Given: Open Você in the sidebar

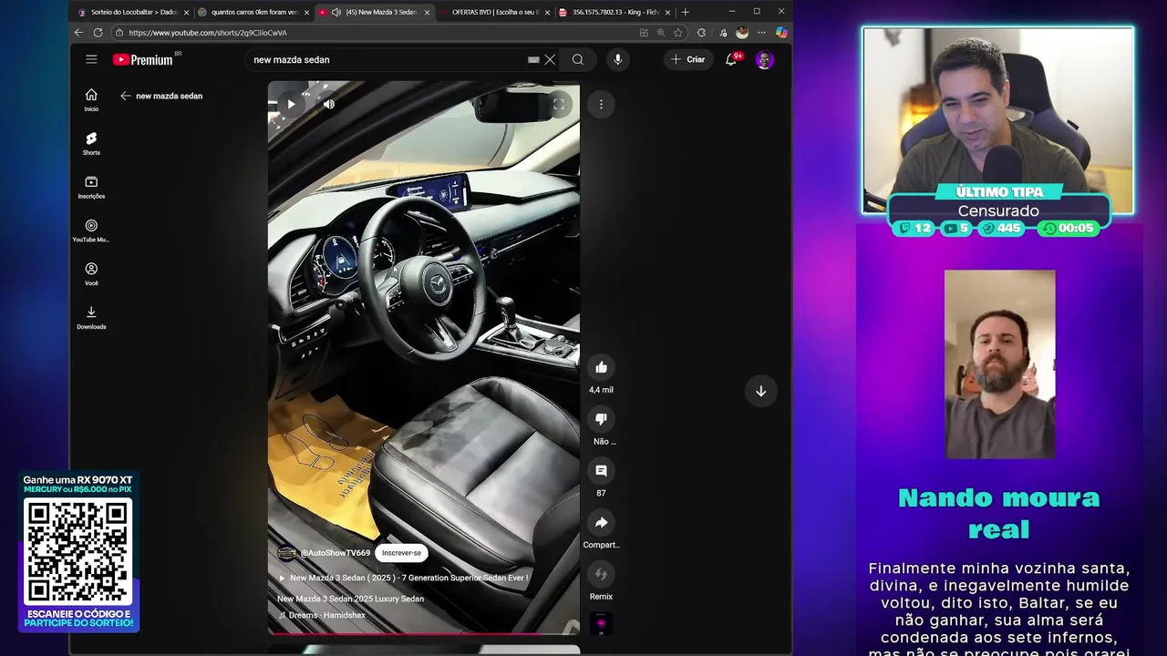Looking at the screenshot, I should tap(91, 274).
